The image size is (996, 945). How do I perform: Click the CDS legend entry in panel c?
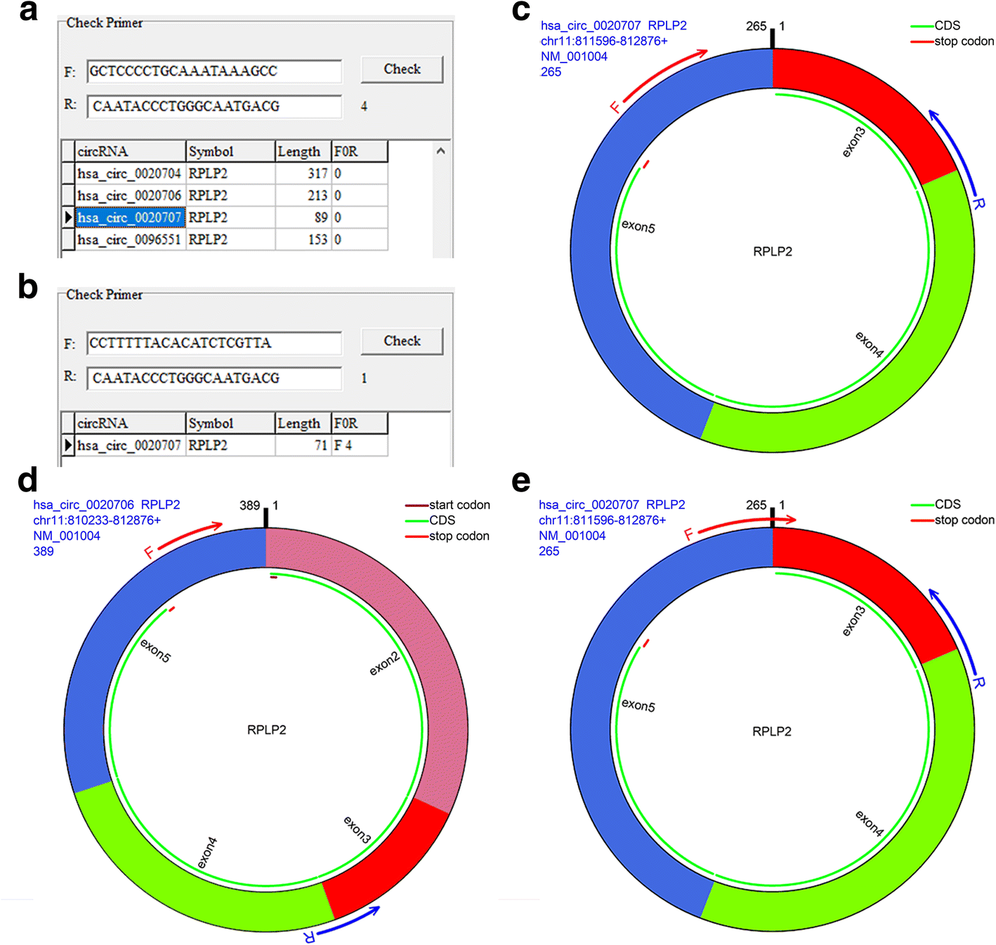point(936,26)
